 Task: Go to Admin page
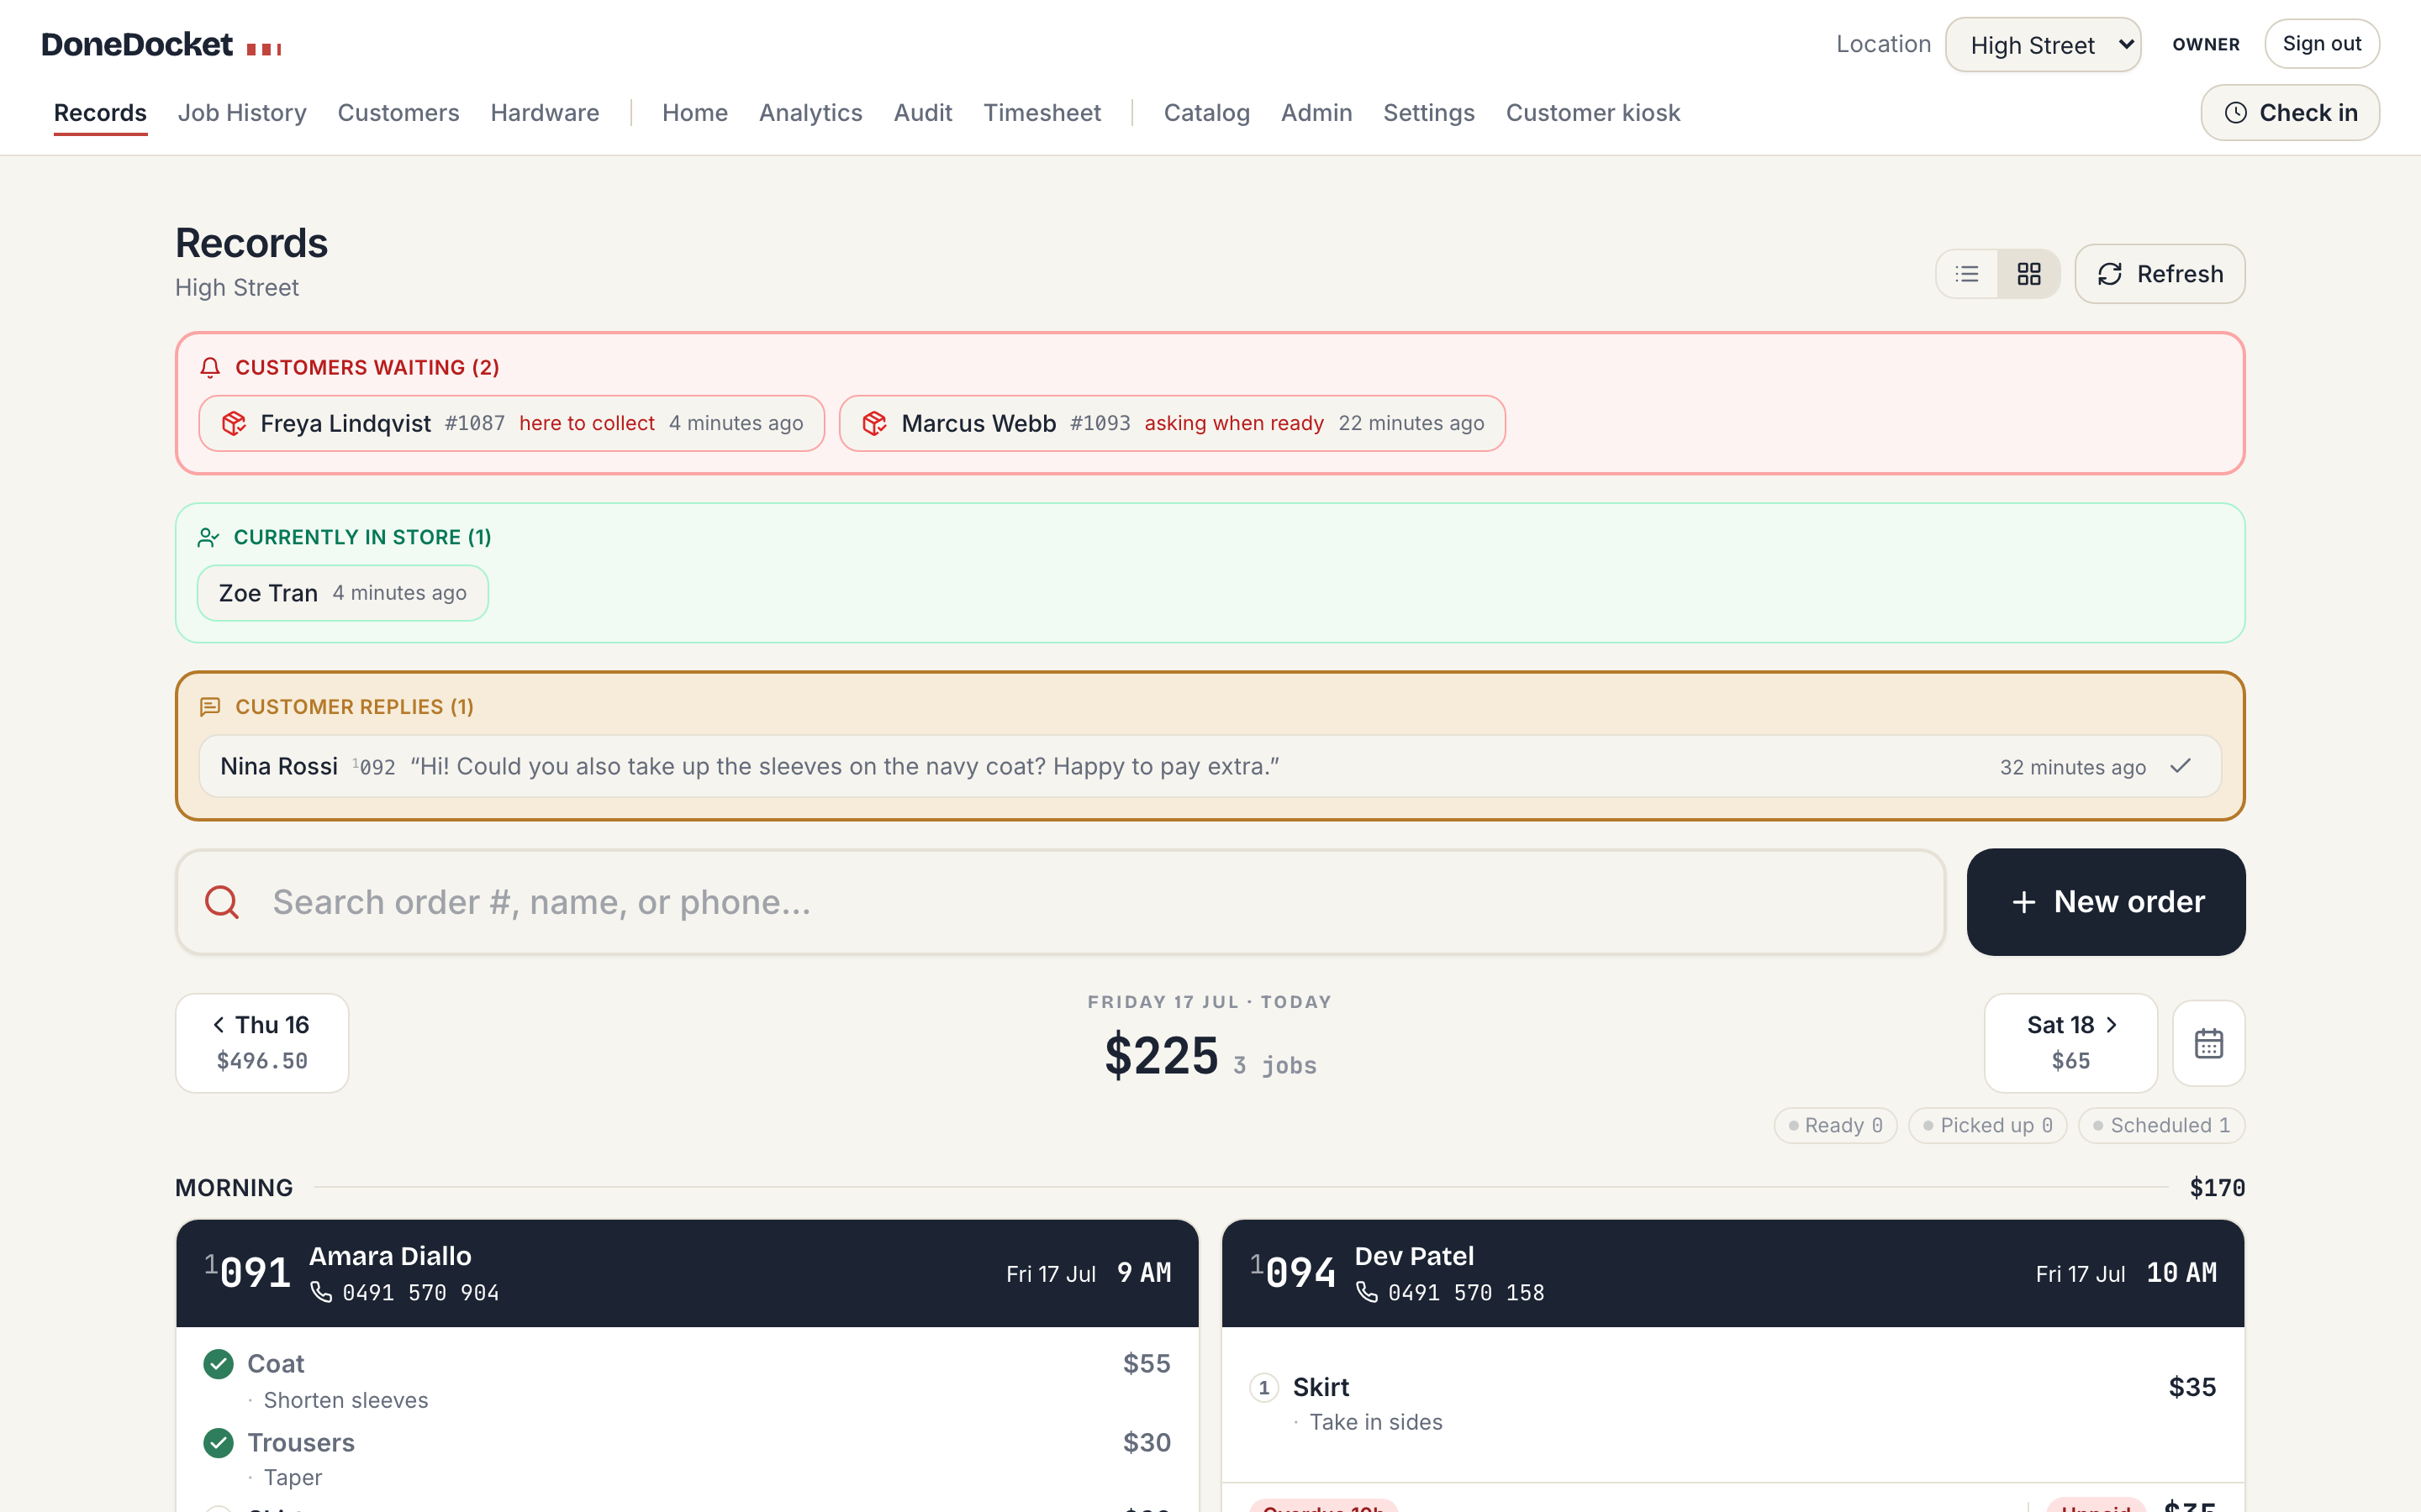click(x=1316, y=113)
